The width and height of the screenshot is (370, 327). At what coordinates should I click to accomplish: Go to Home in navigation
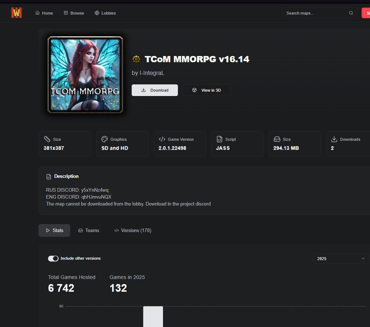pyautogui.click(x=44, y=13)
